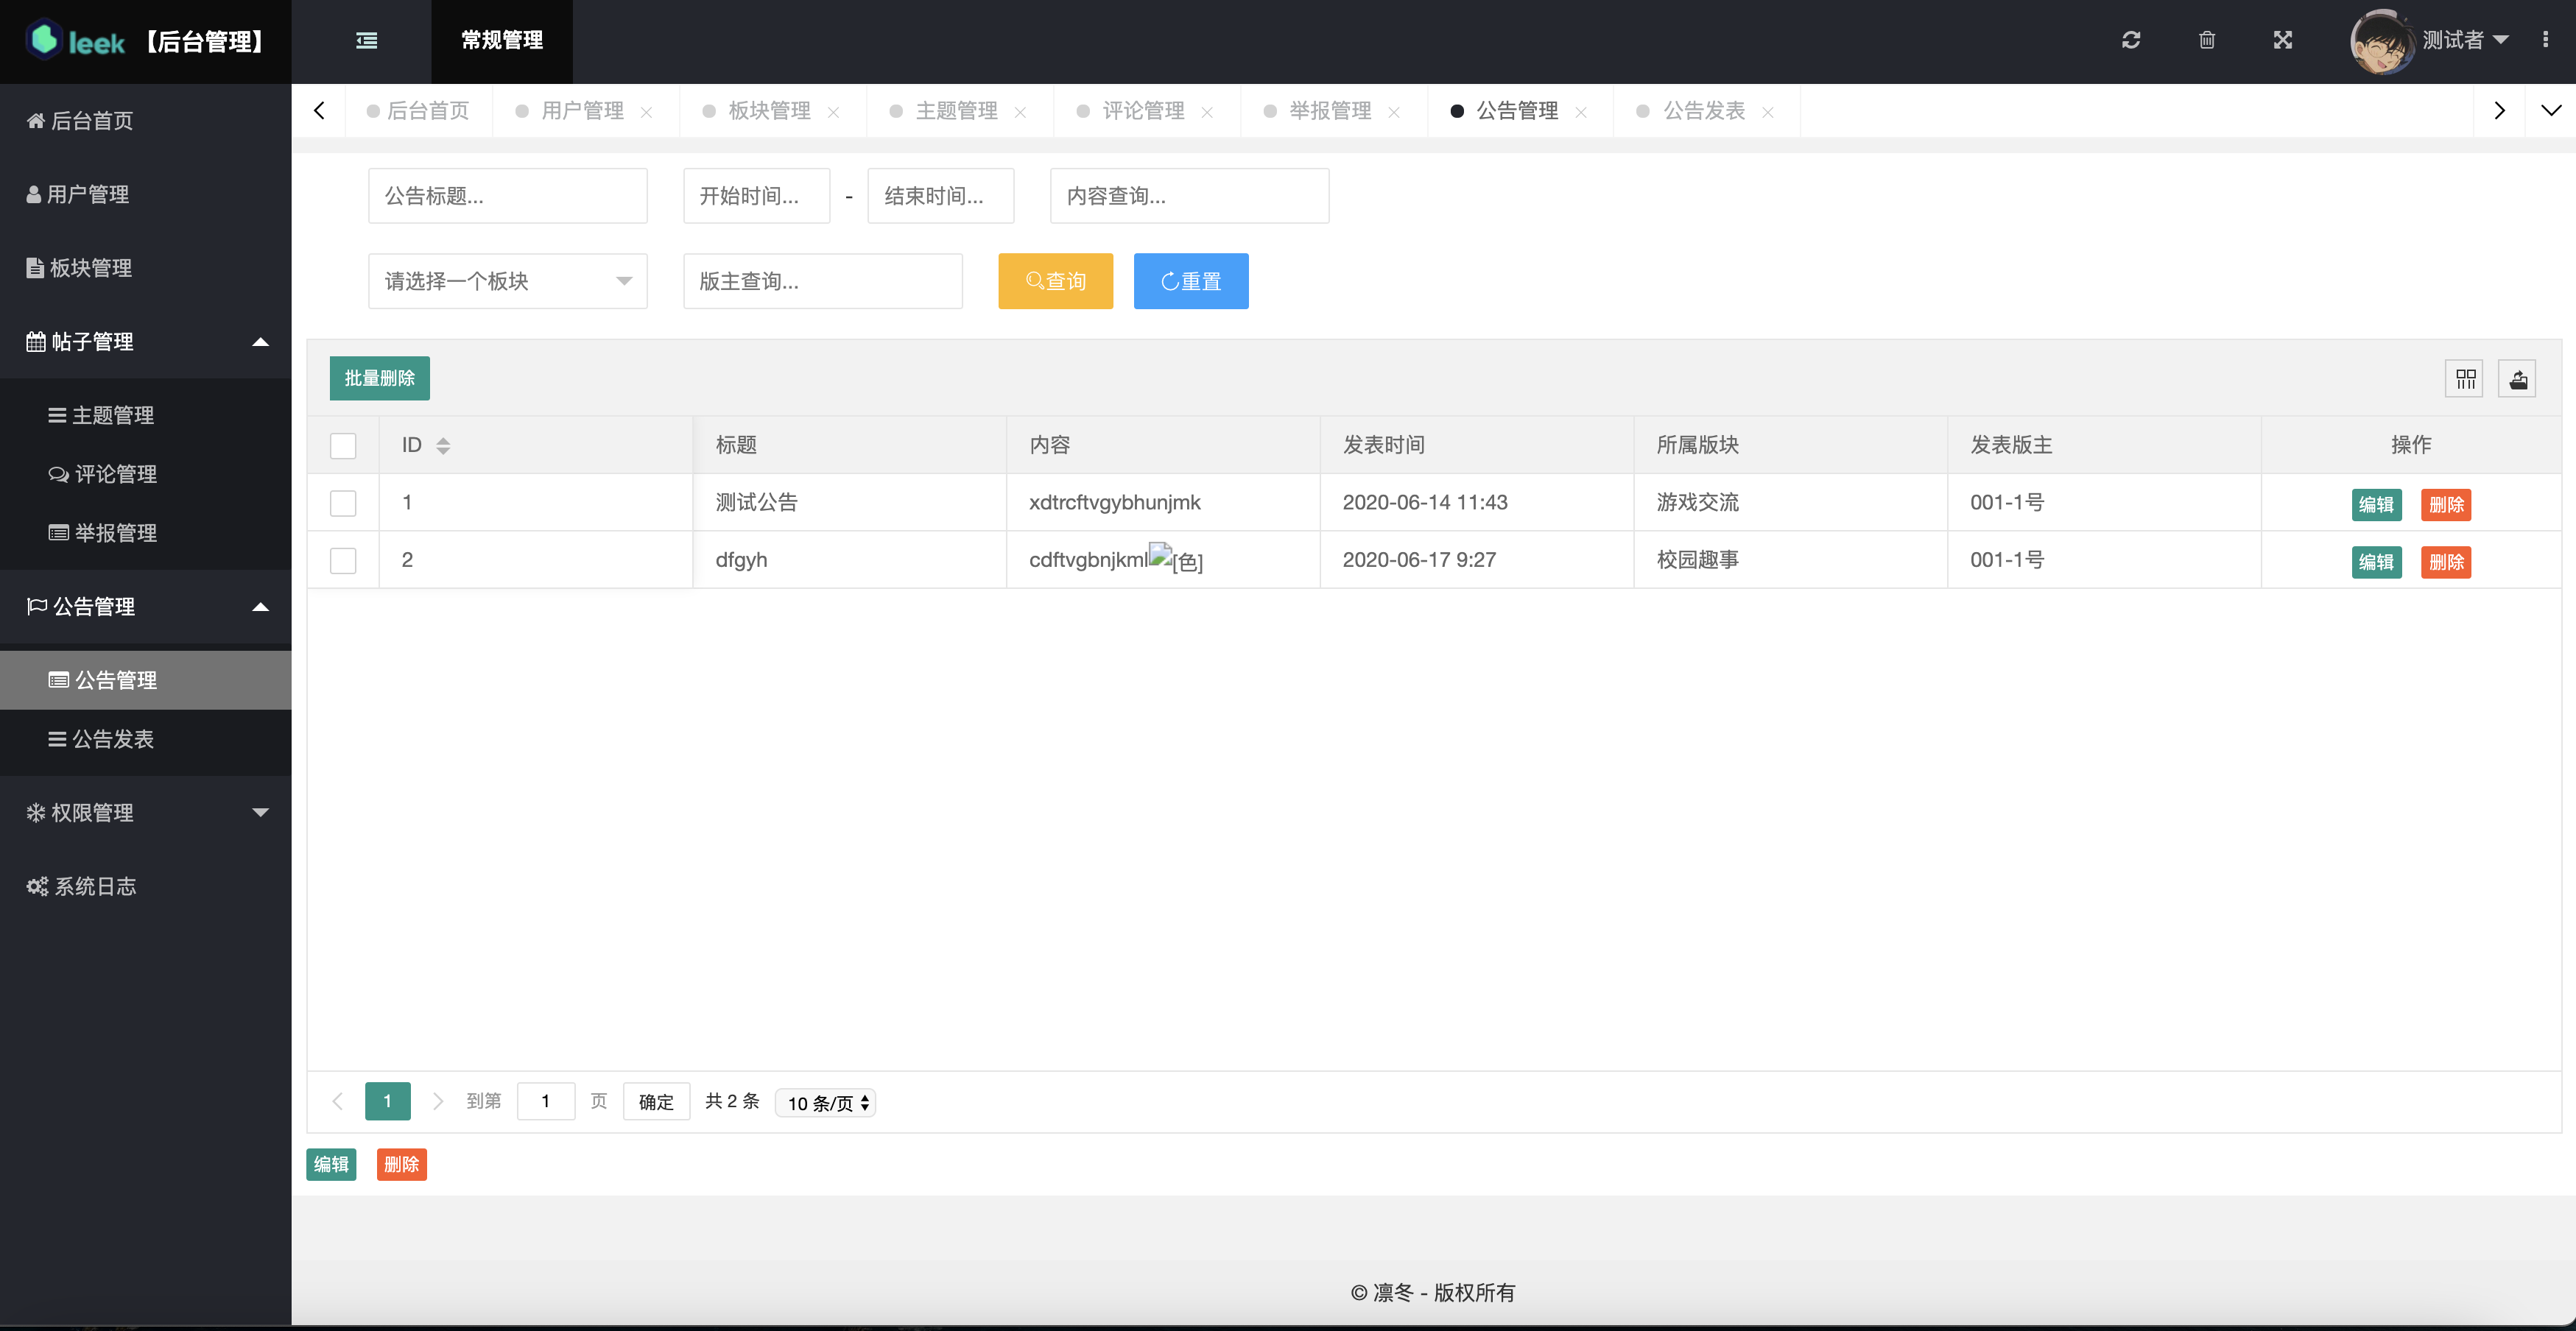Image resolution: width=2576 pixels, height=1331 pixels.
Task: Click page number 1 button
Action: (x=388, y=1101)
